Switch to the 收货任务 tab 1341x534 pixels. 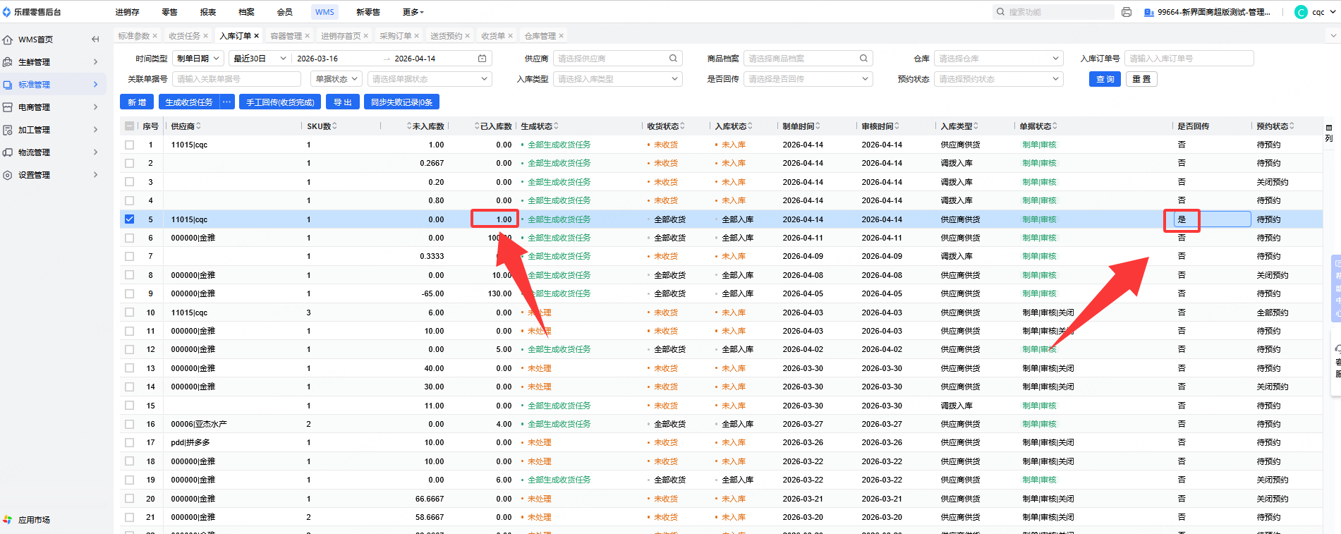185,36
